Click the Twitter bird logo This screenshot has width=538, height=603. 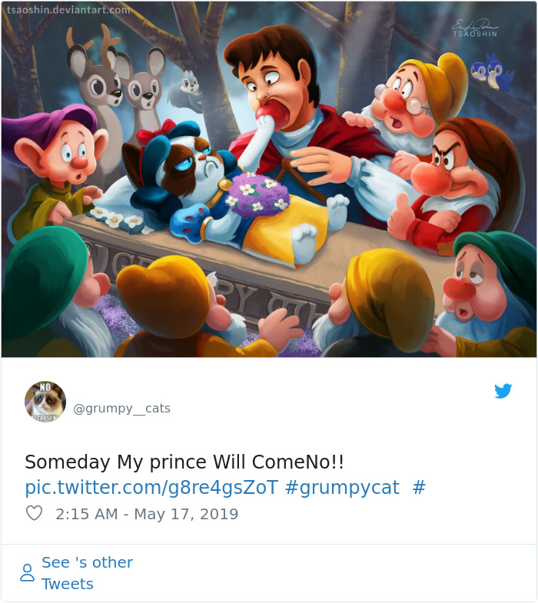coord(503,391)
